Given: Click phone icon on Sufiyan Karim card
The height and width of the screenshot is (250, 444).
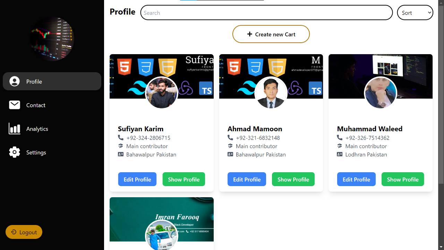Looking at the screenshot, I should click(121, 137).
